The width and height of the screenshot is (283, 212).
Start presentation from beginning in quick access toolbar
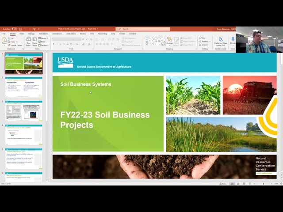(34, 29)
